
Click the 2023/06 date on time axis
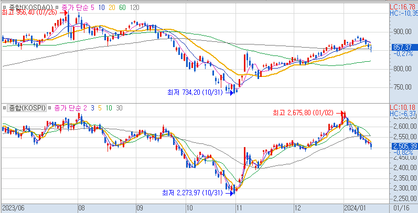point(13,208)
